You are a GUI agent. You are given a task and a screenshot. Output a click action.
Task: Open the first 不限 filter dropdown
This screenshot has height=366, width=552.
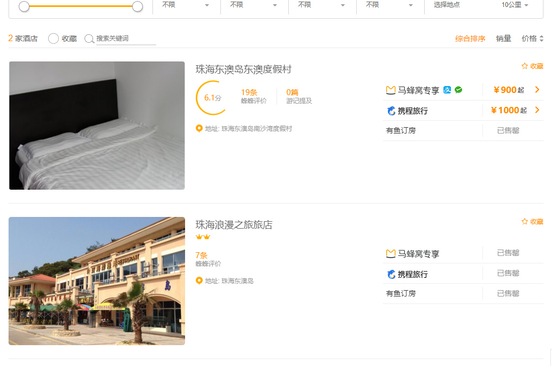pyautogui.click(x=186, y=5)
